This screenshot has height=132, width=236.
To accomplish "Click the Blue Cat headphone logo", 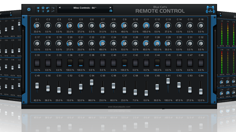I will coord(210,10).
